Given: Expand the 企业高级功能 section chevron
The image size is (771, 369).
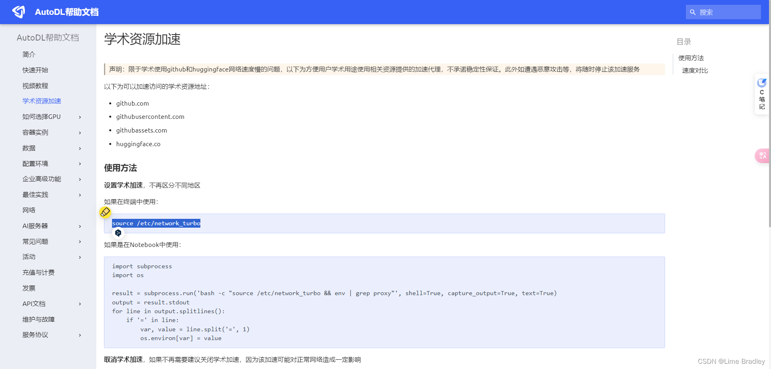Looking at the screenshot, I should (80, 179).
